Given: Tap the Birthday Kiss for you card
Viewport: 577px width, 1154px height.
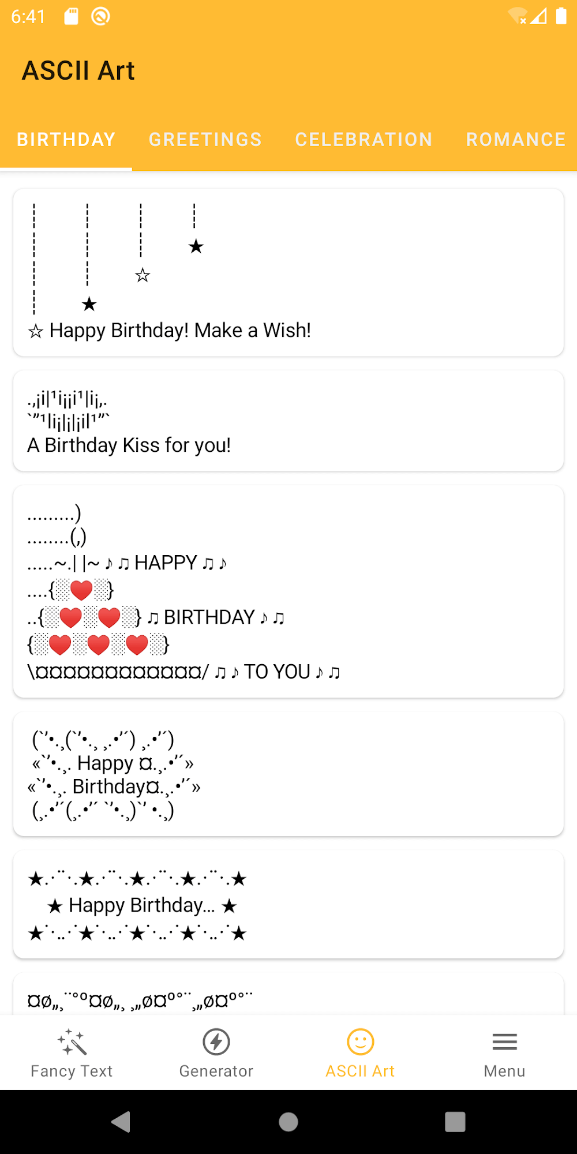Looking at the screenshot, I should click(288, 421).
